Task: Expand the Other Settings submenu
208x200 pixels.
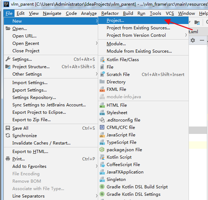Action: pyautogui.click(x=51, y=74)
